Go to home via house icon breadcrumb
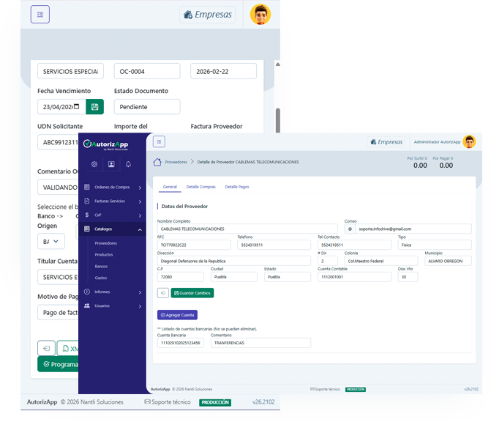The width and height of the screenshot is (491, 422). point(157,162)
